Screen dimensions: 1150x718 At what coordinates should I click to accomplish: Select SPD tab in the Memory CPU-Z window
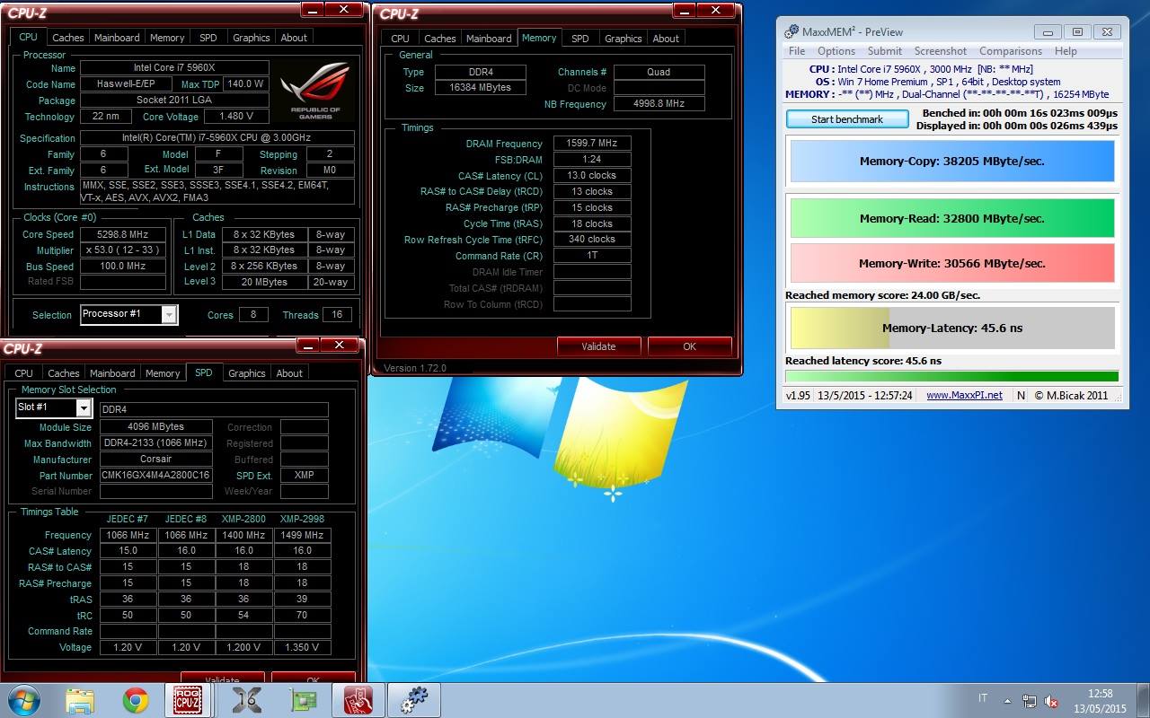(x=580, y=39)
